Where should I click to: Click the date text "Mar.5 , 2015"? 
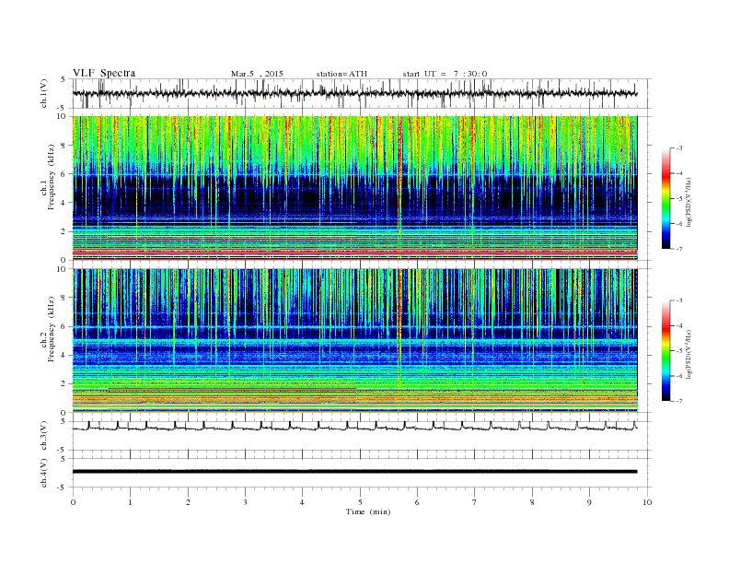point(257,74)
